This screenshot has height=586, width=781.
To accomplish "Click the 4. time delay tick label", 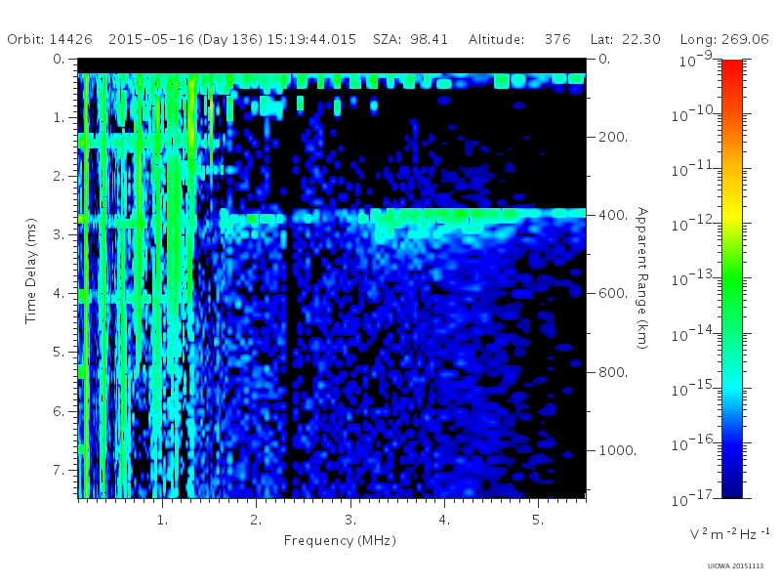I will 60,294.
